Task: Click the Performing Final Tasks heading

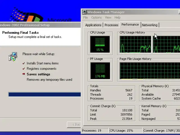Action: click(21, 33)
